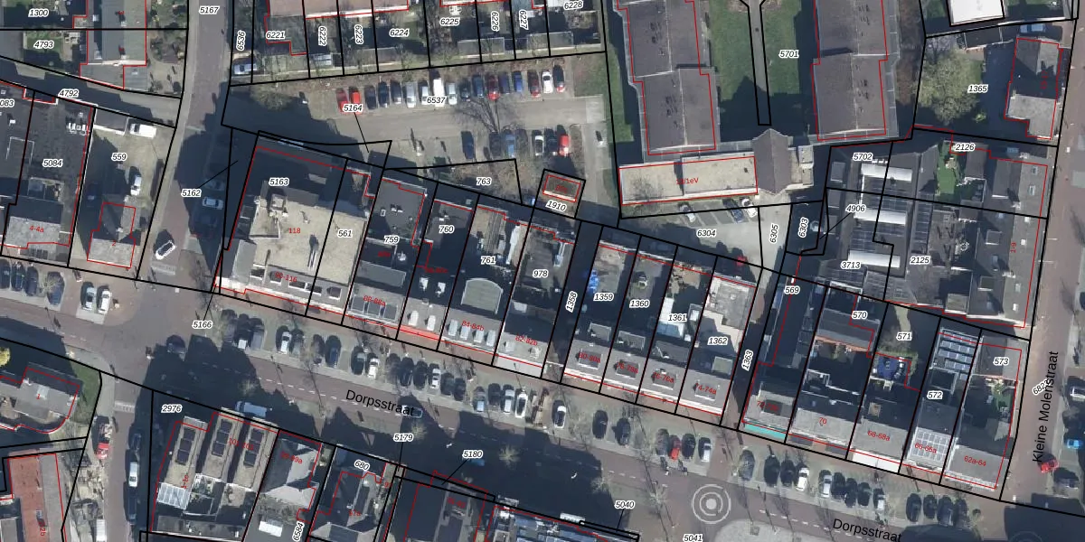The width and height of the screenshot is (1085, 542).
Task: Select the street parcel 5167
Action: coord(209,10)
